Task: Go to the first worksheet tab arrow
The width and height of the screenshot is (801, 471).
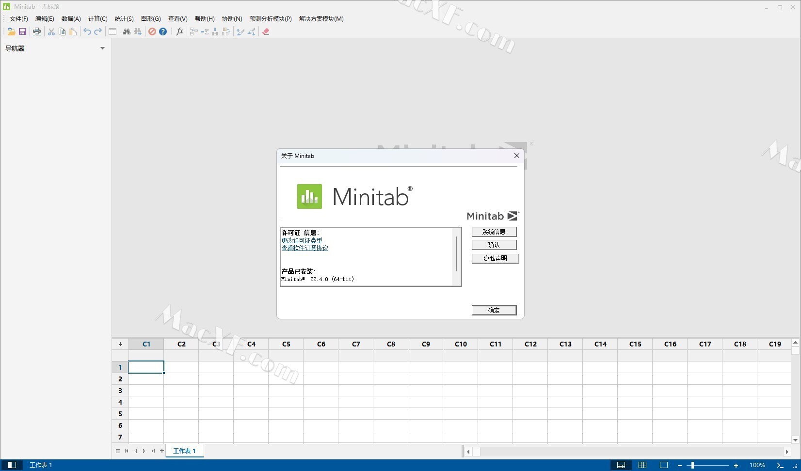Action: 127,451
